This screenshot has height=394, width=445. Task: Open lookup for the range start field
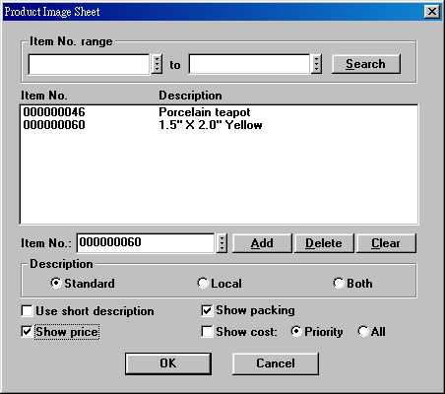[x=157, y=64]
